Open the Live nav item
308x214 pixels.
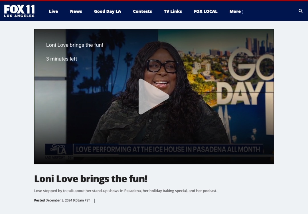pos(53,11)
